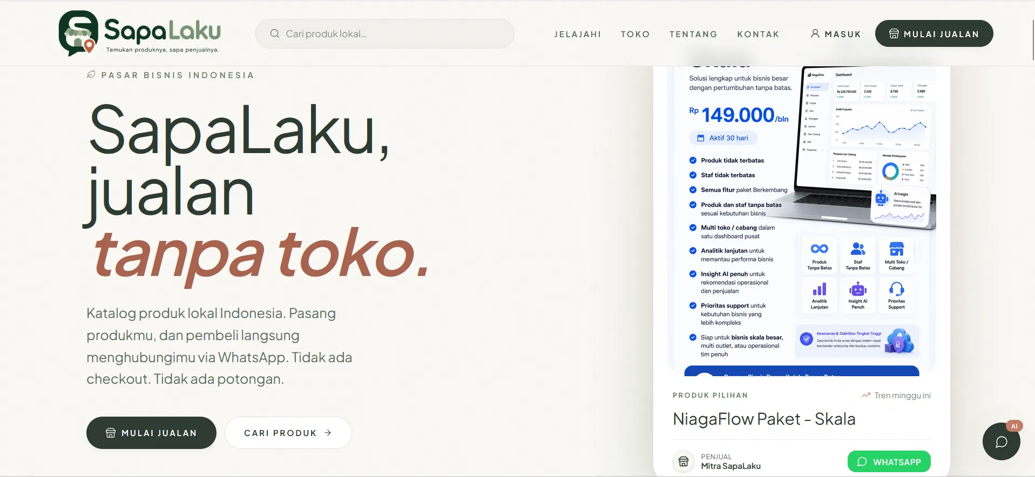This screenshot has height=477, width=1035.
Task: Click the check icon beside Staf tidak terbatas
Action: [x=693, y=175]
